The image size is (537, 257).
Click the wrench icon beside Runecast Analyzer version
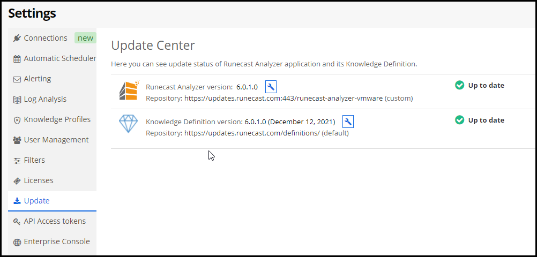click(271, 87)
